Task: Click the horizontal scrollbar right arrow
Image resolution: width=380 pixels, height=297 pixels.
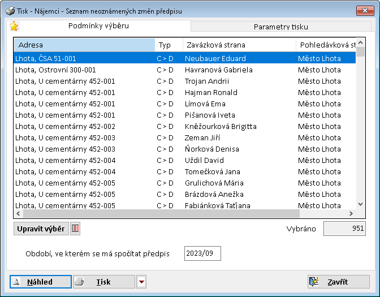Action: point(351,214)
